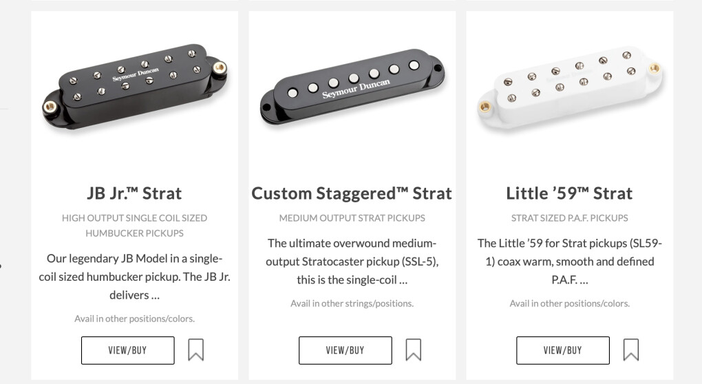Click View/Buy for Custom Staggered Strat
Viewport: 702px width, 384px height.
point(345,350)
